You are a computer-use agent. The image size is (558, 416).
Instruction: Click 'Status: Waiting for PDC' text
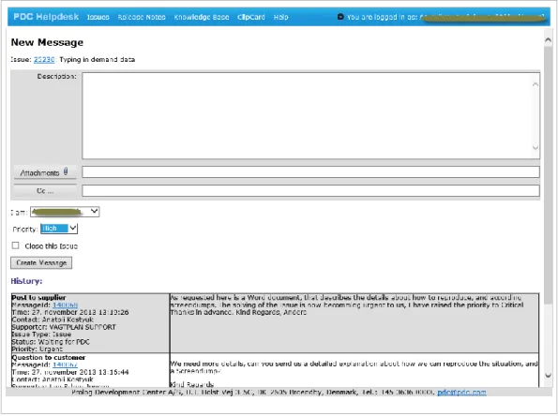tap(51, 342)
